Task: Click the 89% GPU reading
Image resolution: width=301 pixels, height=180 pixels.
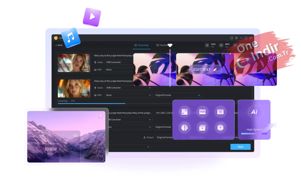Action: click(x=227, y=44)
